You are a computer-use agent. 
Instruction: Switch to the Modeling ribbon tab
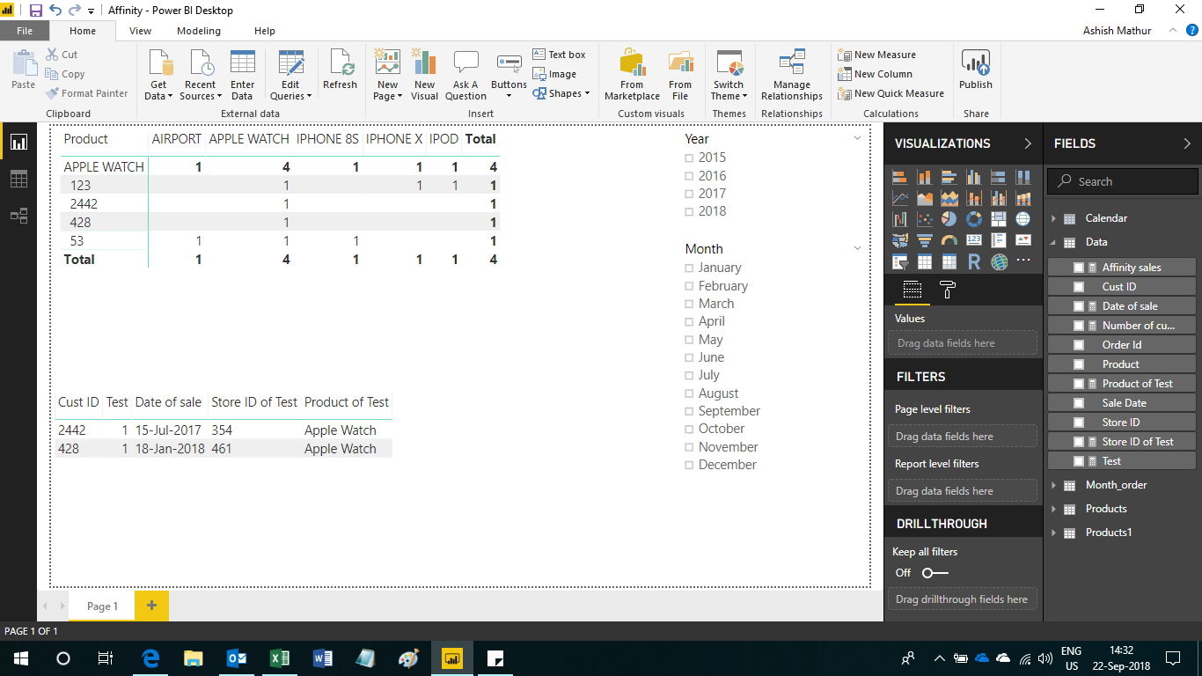click(x=199, y=31)
